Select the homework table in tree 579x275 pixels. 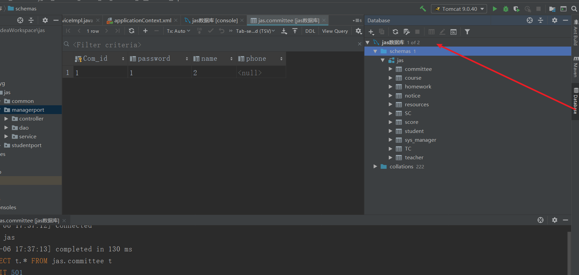tap(418, 87)
